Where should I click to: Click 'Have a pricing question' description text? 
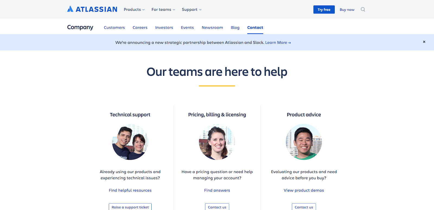pyautogui.click(x=217, y=175)
